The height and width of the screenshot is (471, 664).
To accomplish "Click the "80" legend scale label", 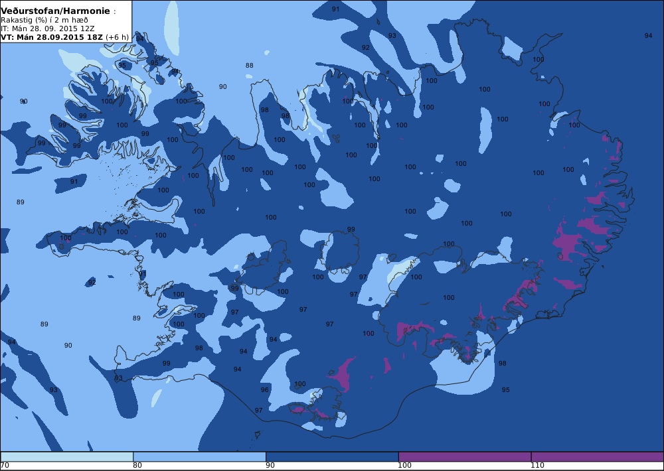I will pyautogui.click(x=137, y=466).
